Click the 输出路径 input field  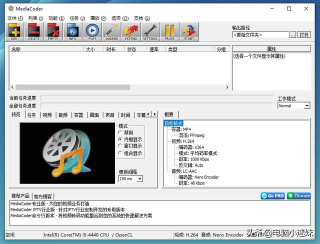(x=260, y=34)
